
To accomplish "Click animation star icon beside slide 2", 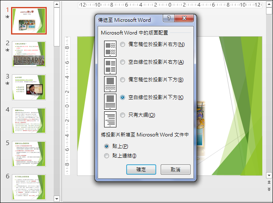I will (x=7, y=50).
